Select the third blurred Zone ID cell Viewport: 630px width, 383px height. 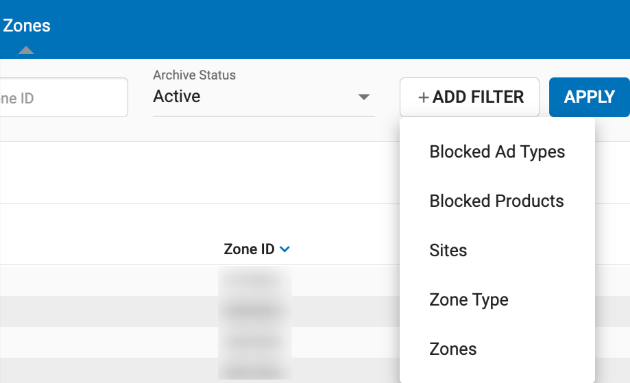tap(255, 341)
